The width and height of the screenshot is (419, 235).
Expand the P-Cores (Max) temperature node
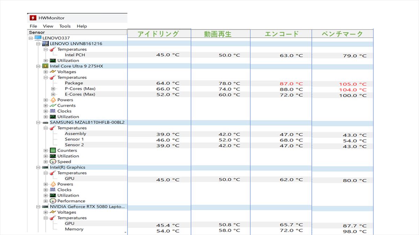pyautogui.click(x=53, y=89)
